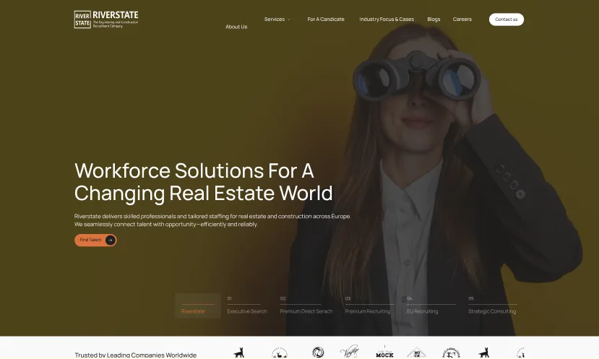Switch to Strategic Consulting slide
Screen dimensions: 599x359
tap(492, 306)
